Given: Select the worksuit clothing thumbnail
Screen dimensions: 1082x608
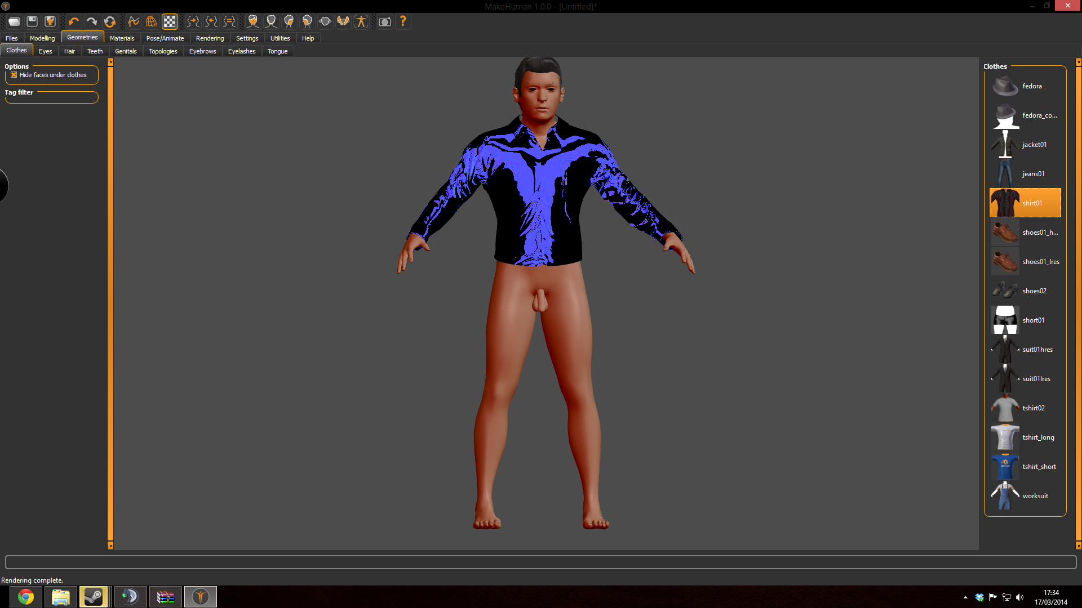Looking at the screenshot, I should pyautogui.click(x=1005, y=495).
